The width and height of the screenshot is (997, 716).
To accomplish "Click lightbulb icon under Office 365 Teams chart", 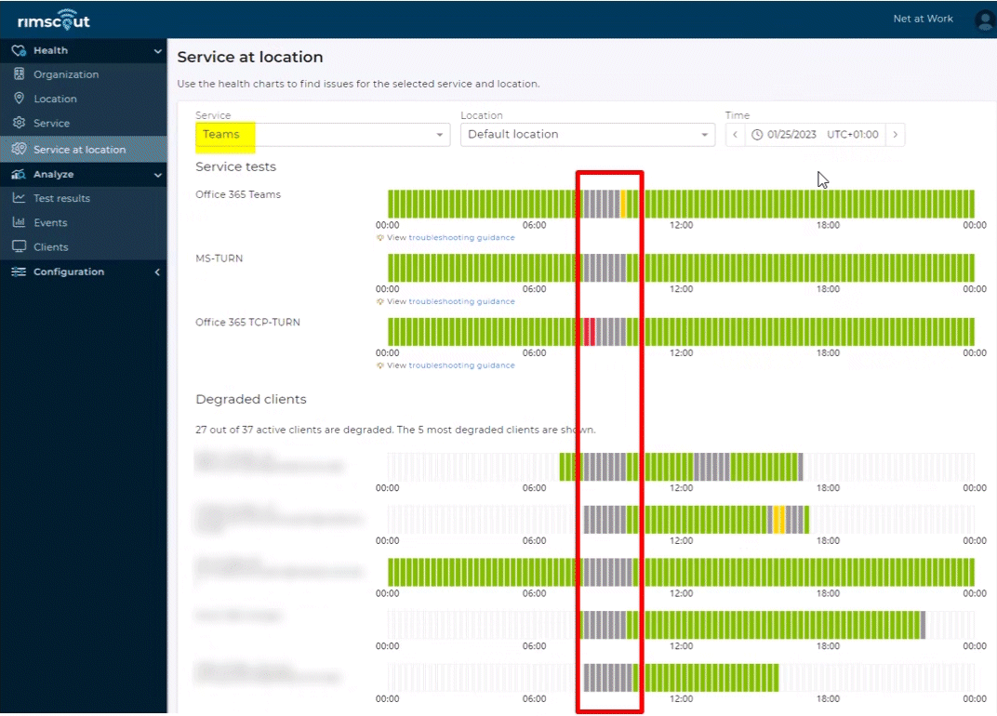I will pyautogui.click(x=380, y=238).
